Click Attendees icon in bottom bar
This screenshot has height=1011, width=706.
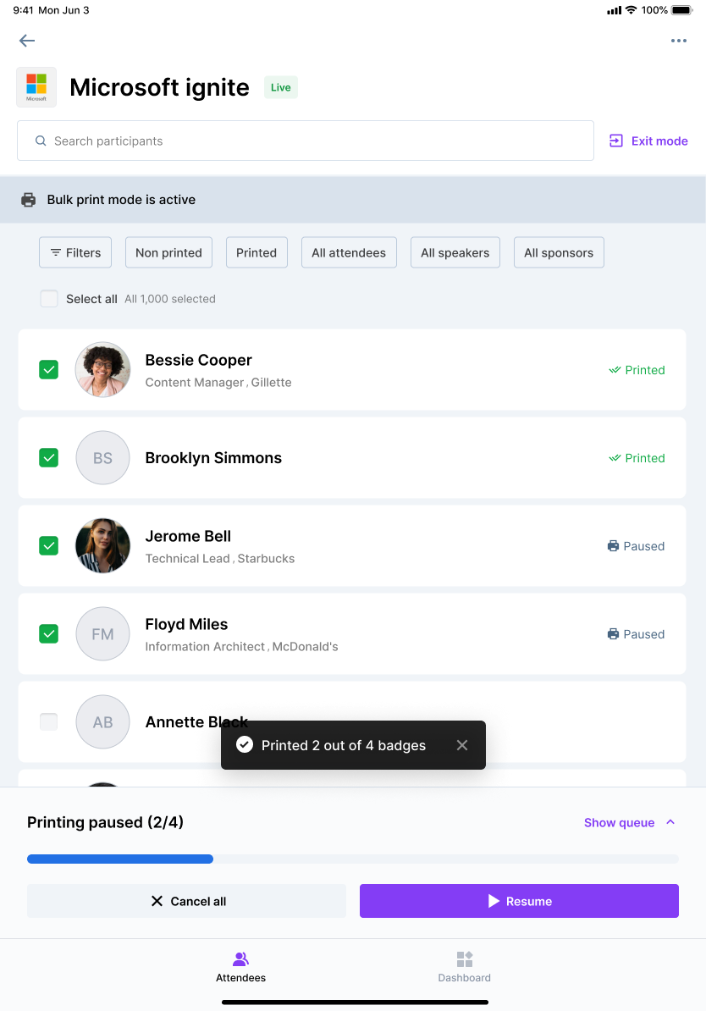pyautogui.click(x=240, y=959)
